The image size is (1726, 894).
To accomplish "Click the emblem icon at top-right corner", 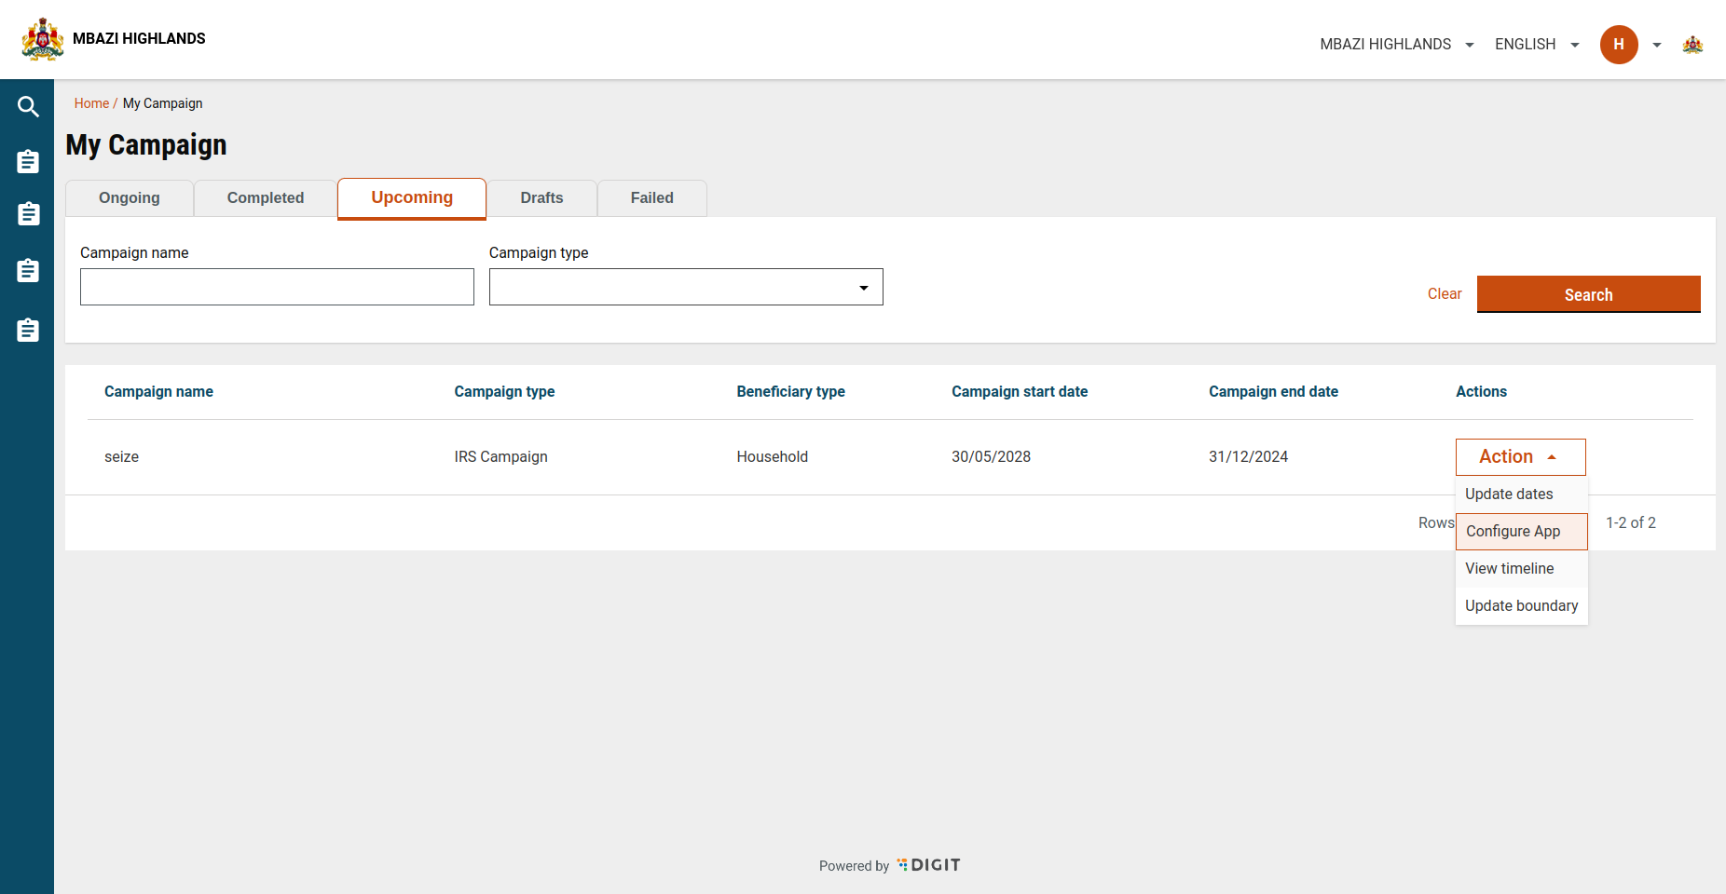I will click(1692, 45).
